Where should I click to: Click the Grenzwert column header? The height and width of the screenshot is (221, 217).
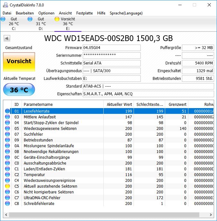[176, 105]
